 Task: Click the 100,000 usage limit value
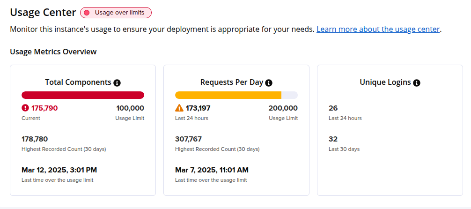click(130, 108)
